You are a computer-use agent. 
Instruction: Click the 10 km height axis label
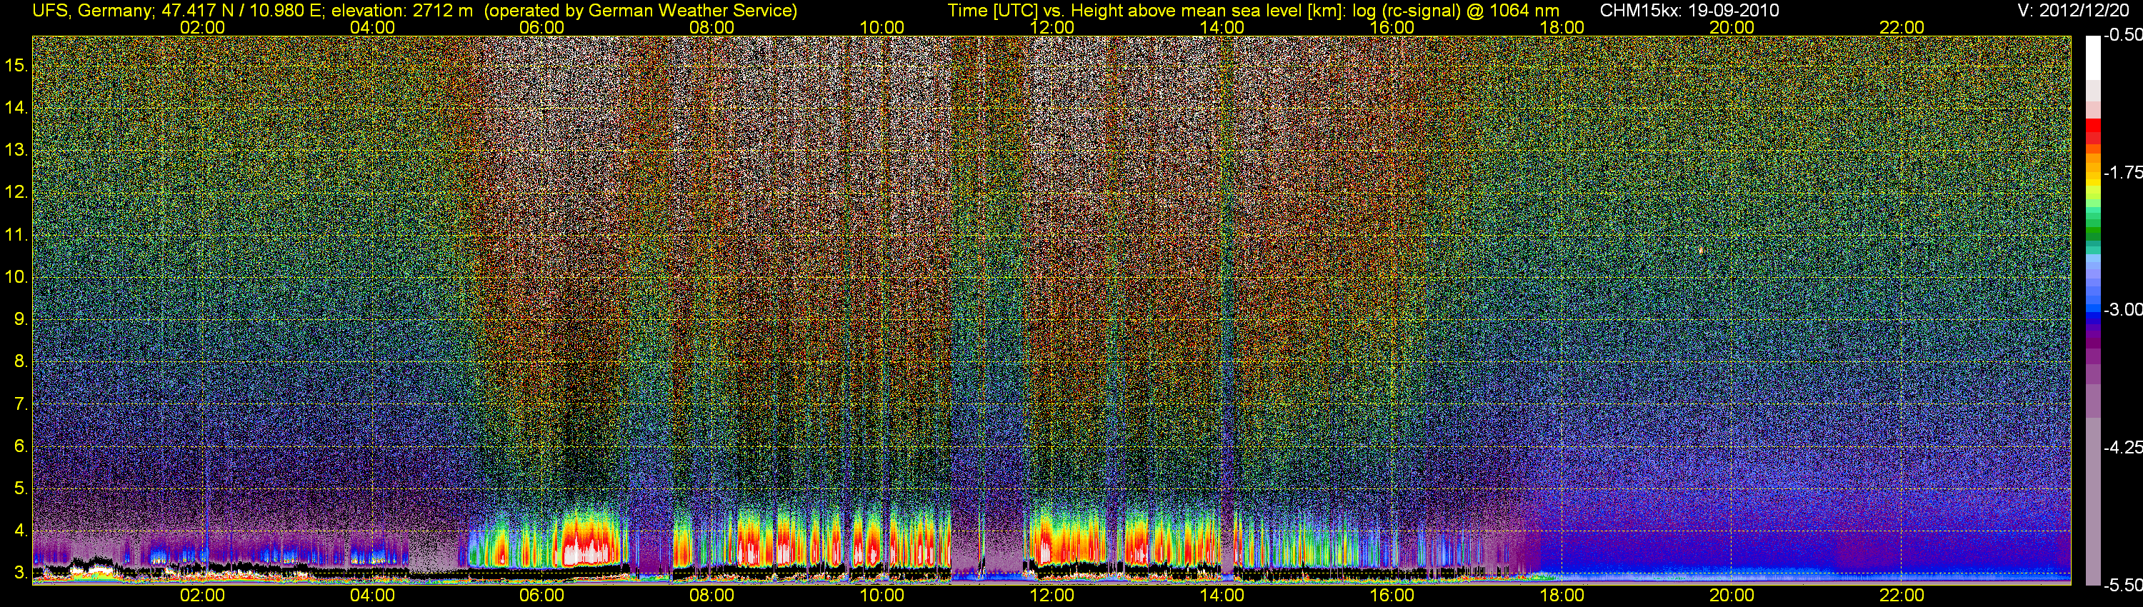click(16, 277)
